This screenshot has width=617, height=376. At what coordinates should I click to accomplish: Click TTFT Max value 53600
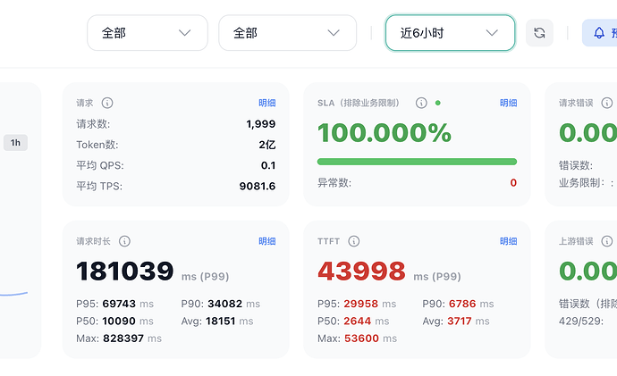coord(361,338)
